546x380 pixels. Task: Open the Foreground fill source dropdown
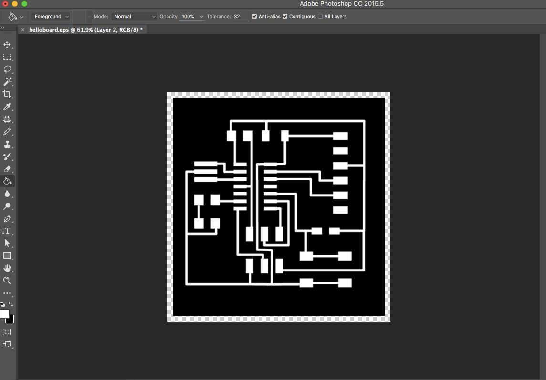click(x=51, y=16)
